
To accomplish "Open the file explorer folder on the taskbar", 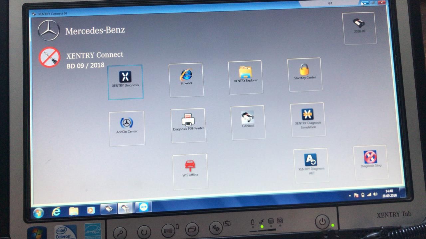I will point(74,211).
